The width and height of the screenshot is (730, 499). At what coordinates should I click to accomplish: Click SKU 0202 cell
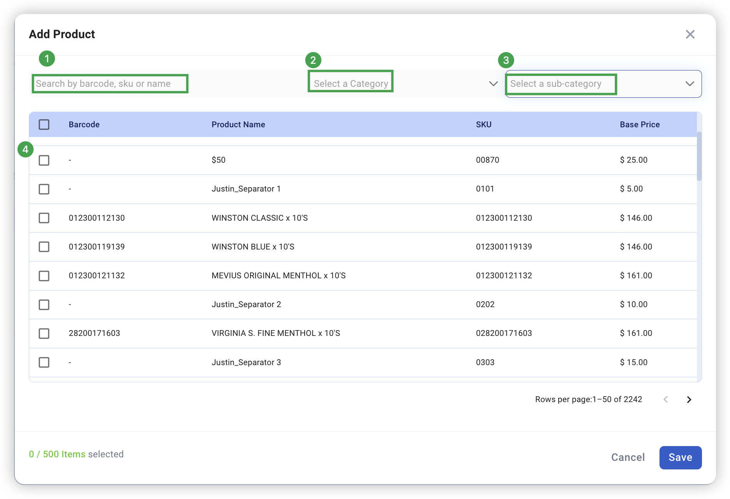tap(485, 304)
